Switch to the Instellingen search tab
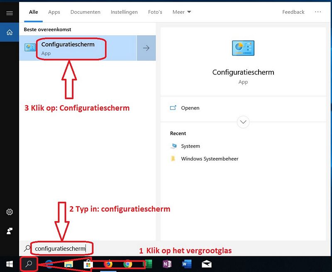The image size is (332, 272). [124, 12]
